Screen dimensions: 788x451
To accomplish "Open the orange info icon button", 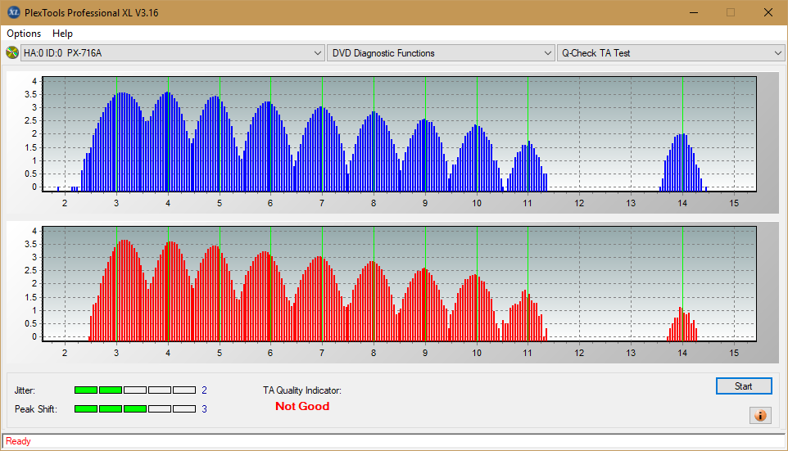I will point(760,415).
